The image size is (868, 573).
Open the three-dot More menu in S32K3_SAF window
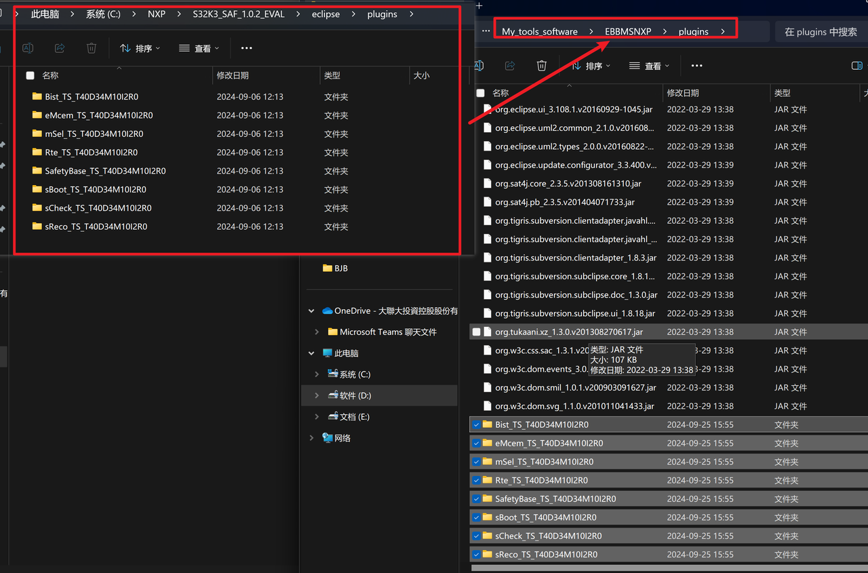(246, 48)
